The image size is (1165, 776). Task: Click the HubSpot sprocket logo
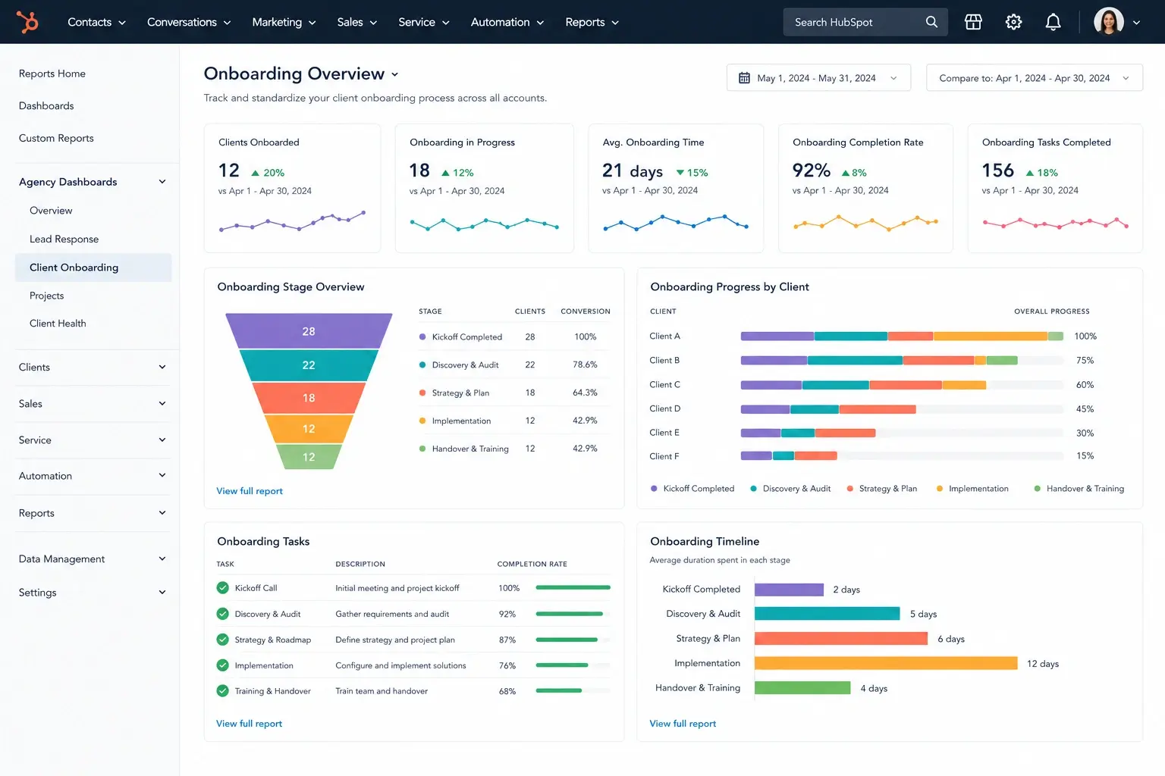(27, 22)
